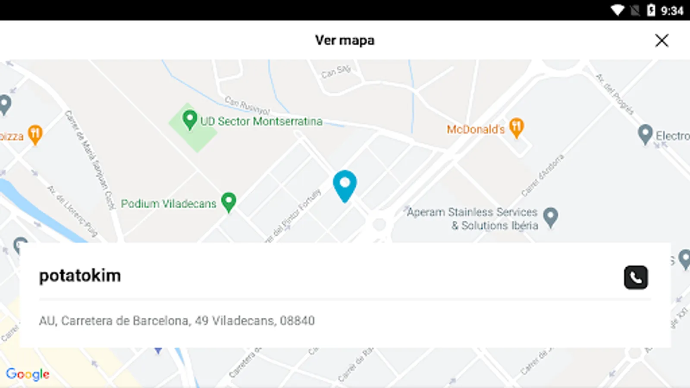The height and width of the screenshot is (388, 690).
Task: Tap the phone call icon for potatokim
Action: click(636, 277)
